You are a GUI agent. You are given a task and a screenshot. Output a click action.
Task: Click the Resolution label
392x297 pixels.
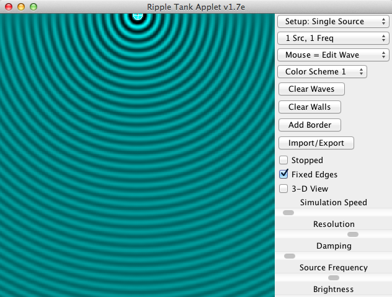[334, 224]
